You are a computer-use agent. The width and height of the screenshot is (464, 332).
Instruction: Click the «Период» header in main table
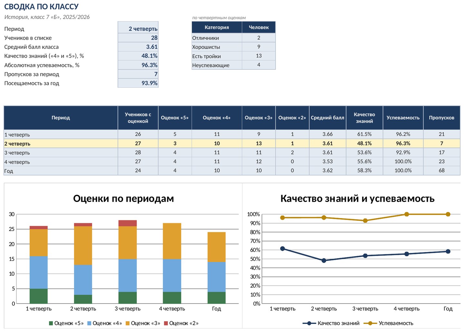click(x=61, y=118)
